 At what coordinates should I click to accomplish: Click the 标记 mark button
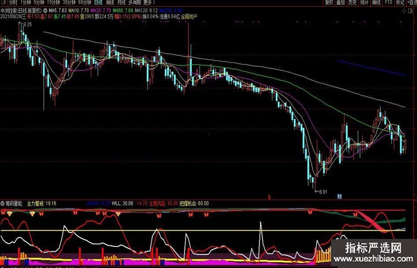click(x=400, y=3)
